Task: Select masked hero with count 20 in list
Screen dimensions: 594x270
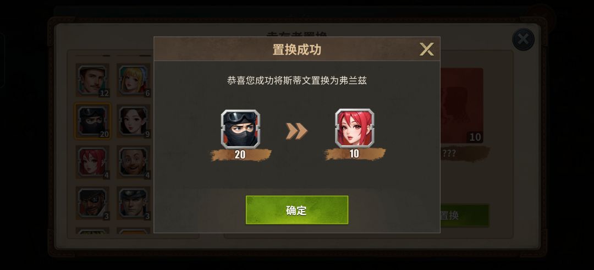Action: point(92,121)
